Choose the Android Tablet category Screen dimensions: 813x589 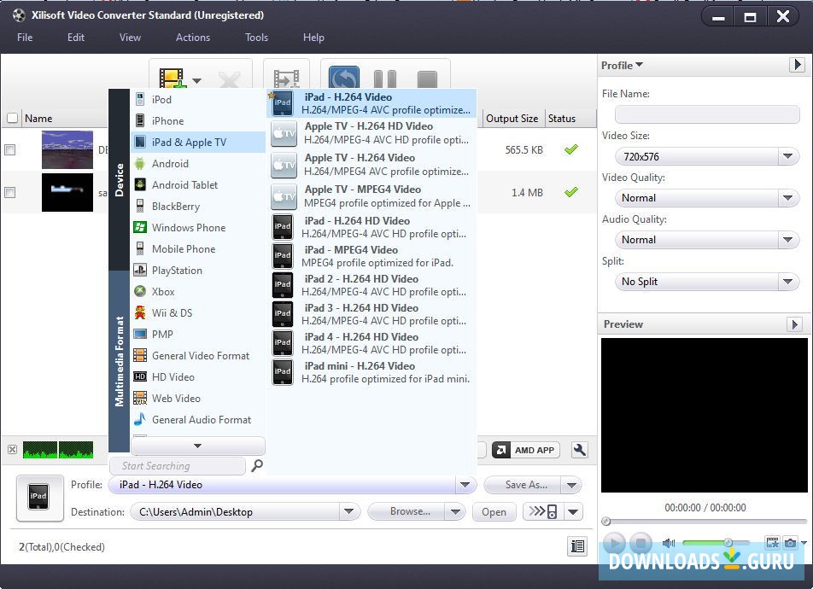pyautogui.click(x=197, y=184)
